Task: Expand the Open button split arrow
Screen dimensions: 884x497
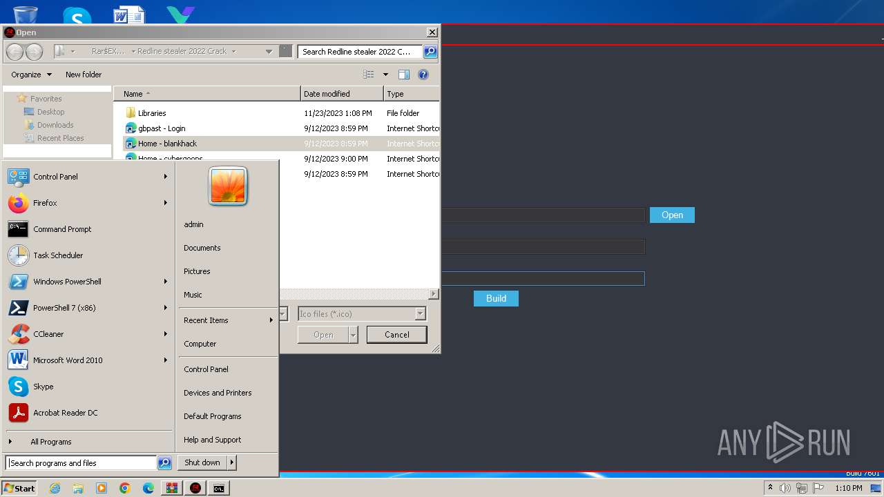Action: pyautogui.click(x=354, y=335)
